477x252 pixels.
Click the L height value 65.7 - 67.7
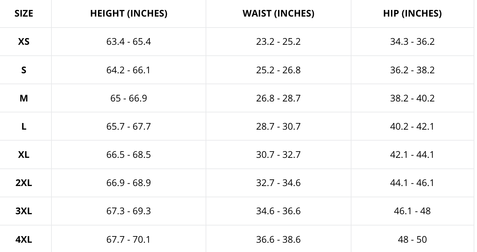tap(129, 126)
